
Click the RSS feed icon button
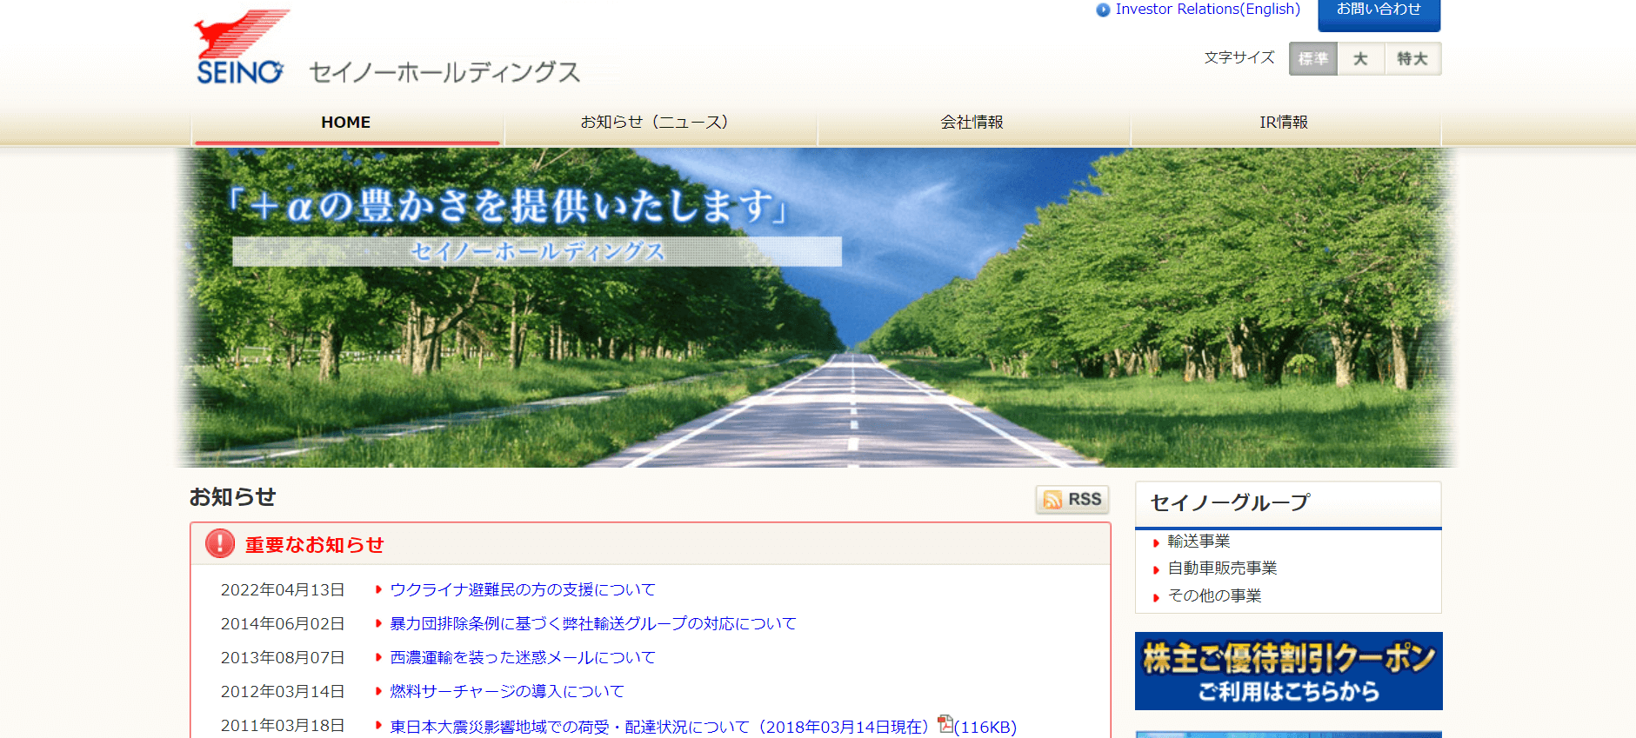coord(1072,499)
